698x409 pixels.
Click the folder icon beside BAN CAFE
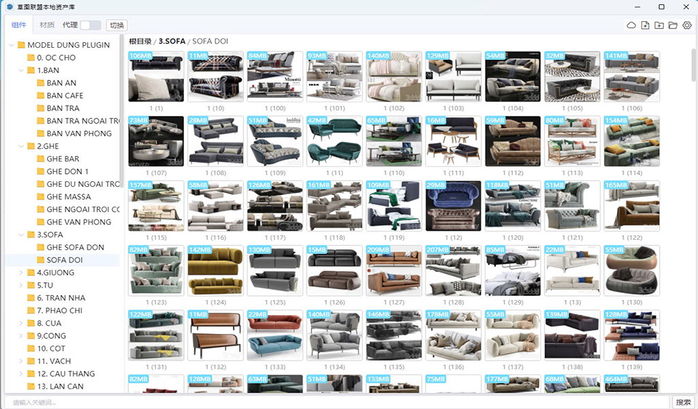point(40,95)
